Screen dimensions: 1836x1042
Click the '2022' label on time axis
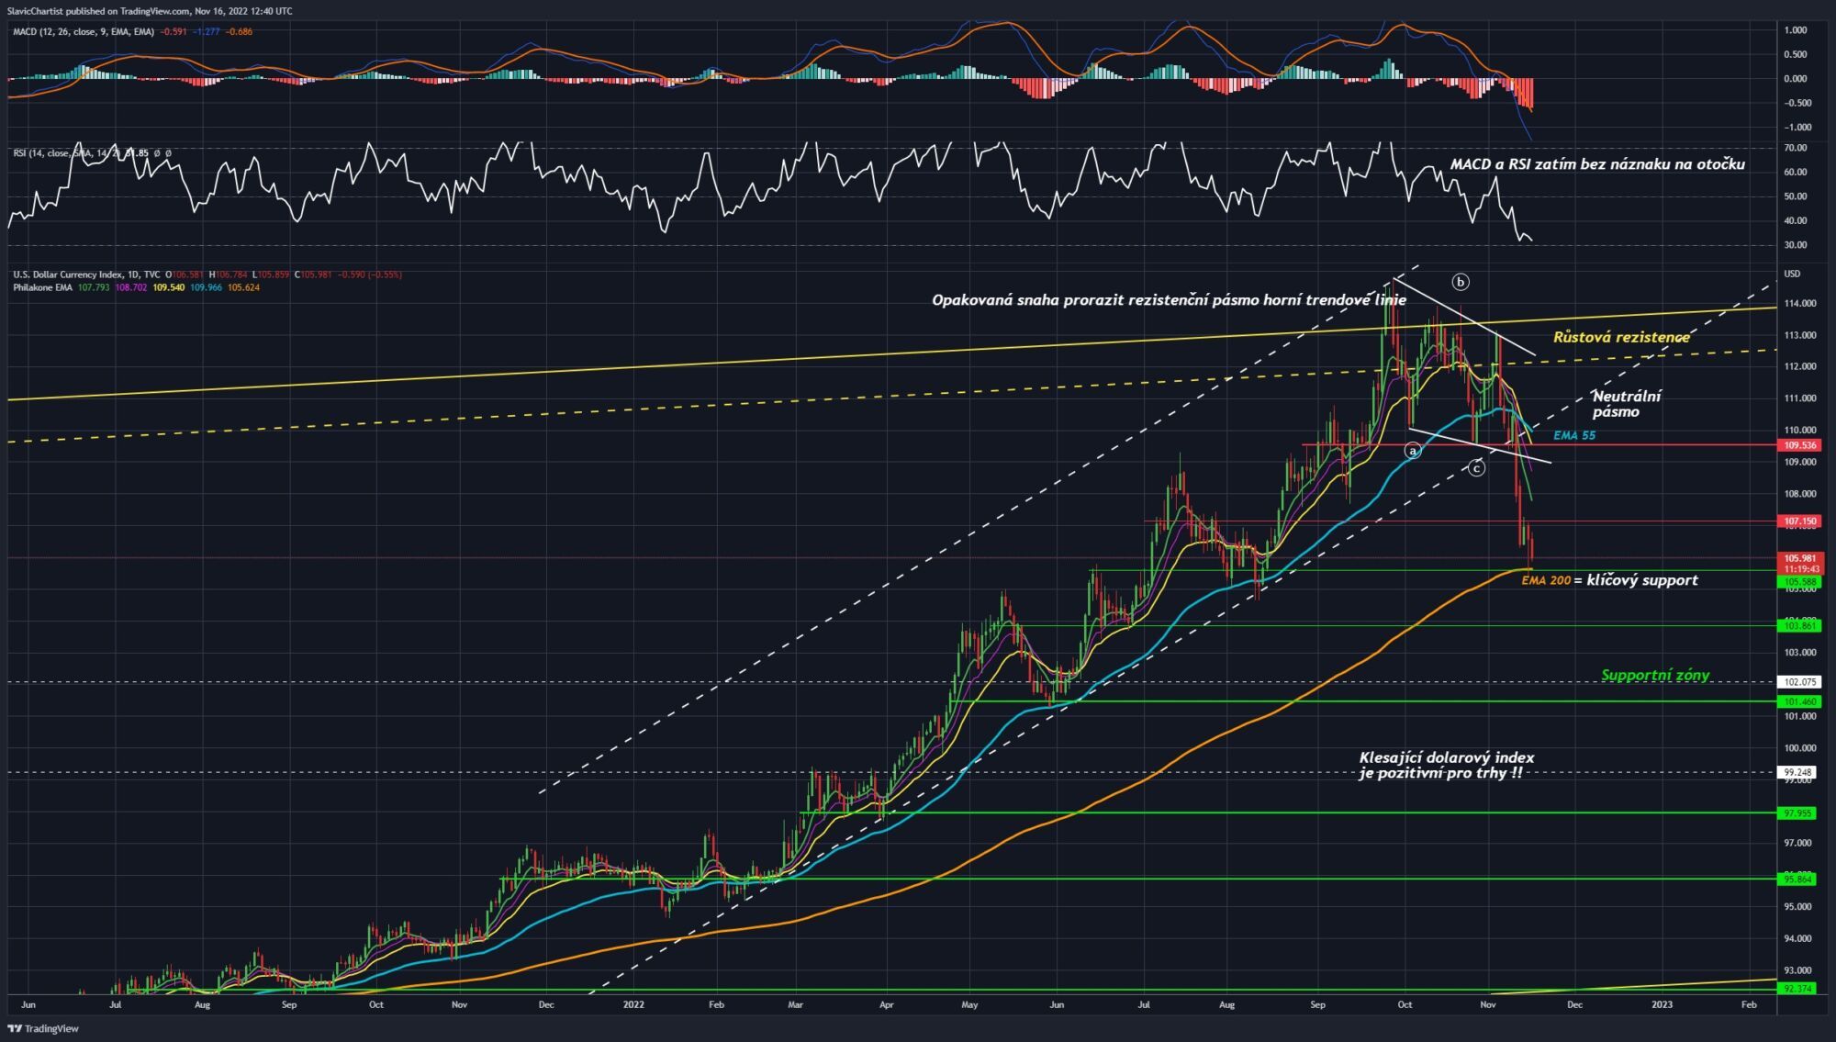[633, 1005]
